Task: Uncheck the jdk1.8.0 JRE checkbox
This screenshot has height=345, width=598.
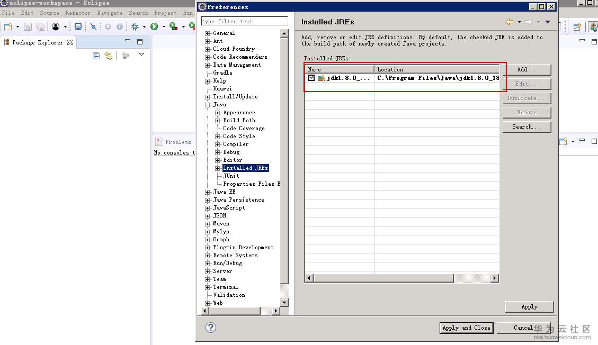Action: (311, 78)
